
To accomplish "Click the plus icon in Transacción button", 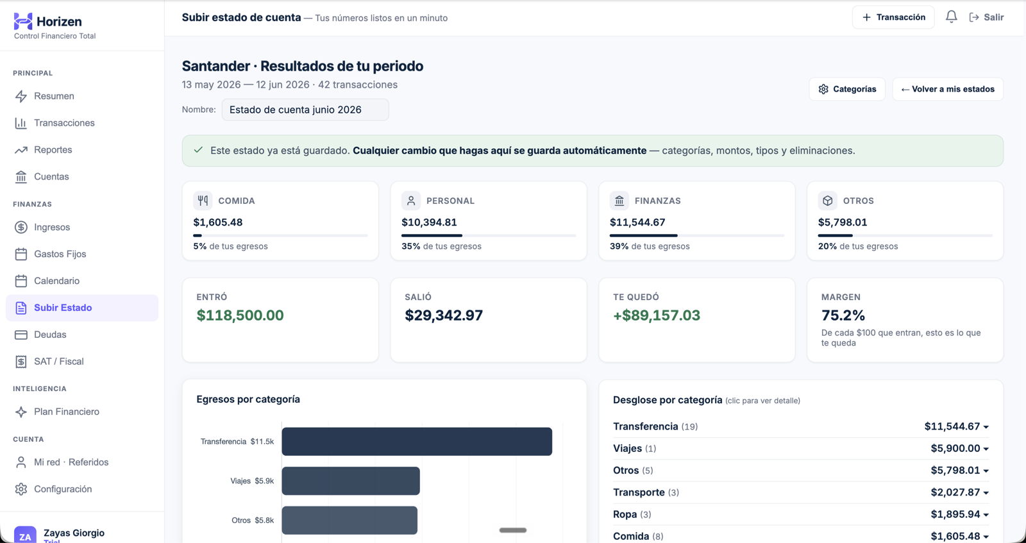I will pyautogui.click(x=867, y=17).
